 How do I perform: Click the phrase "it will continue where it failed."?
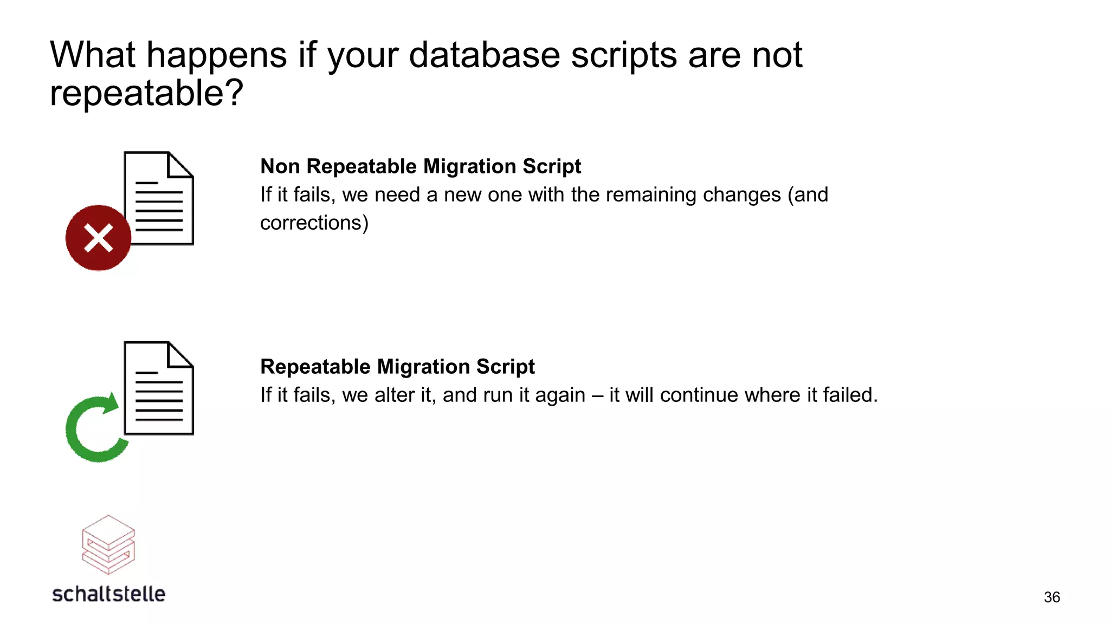click(744, 395)
